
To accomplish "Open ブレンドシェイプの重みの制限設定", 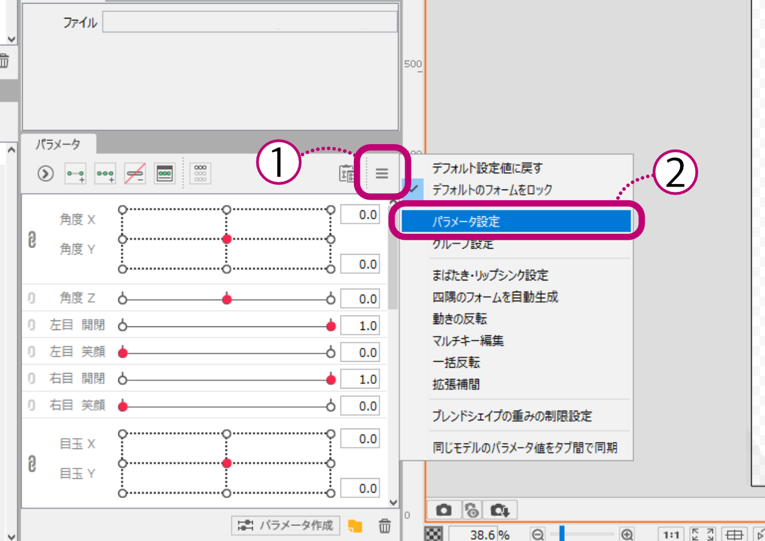I will coord(512,416).
